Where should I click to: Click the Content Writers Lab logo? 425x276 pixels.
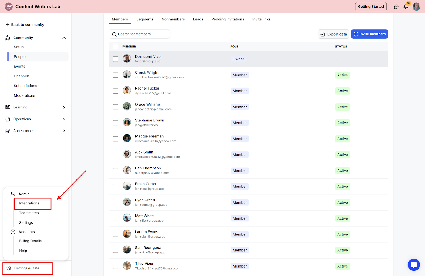coord(9,7)
